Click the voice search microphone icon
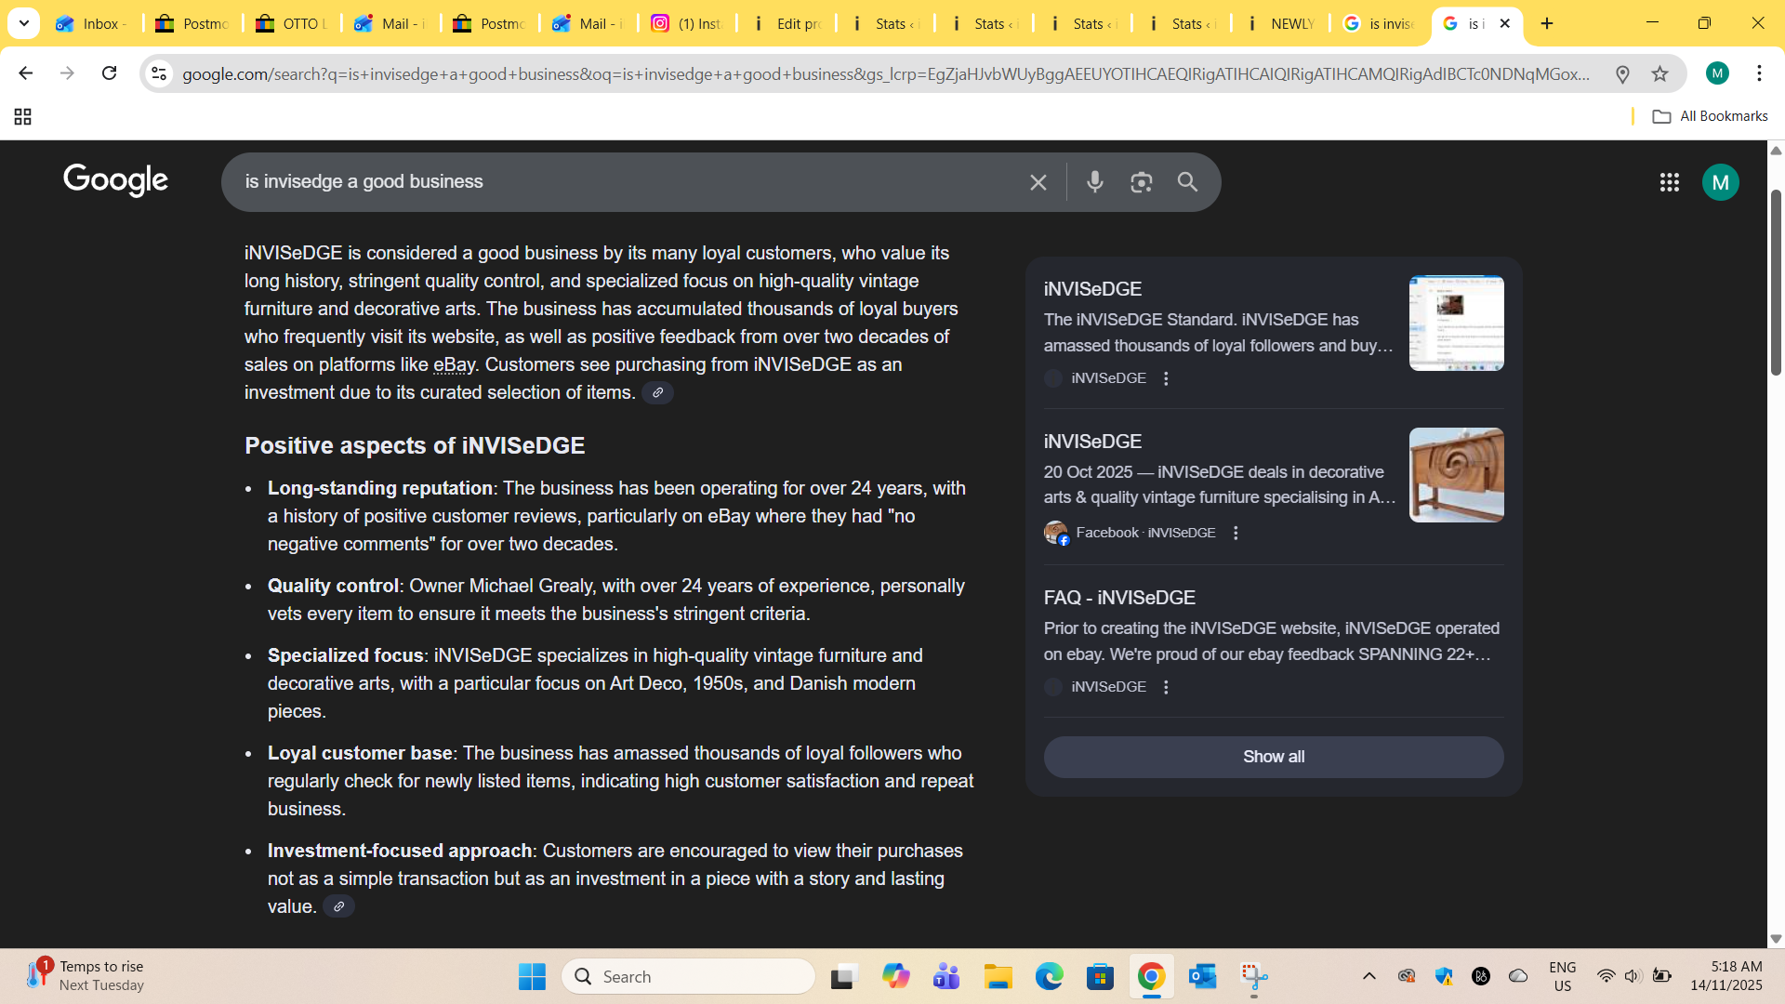This screenshot has height=1004, width=1785. [x=1095, y=182]
